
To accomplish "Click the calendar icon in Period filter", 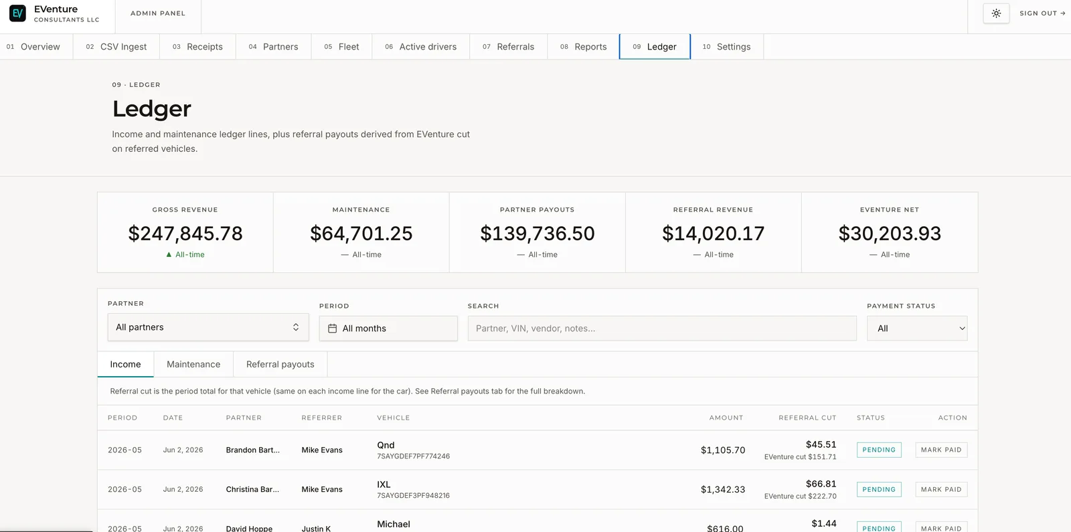I will point(332,329).
